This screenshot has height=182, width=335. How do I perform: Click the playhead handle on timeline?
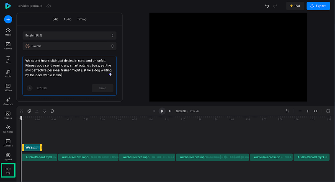tap(21, 118)
